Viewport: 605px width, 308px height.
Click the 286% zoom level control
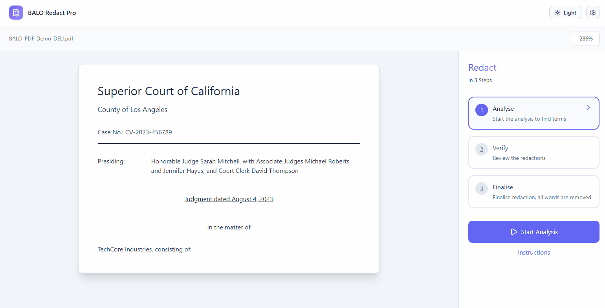coord(586,38)
